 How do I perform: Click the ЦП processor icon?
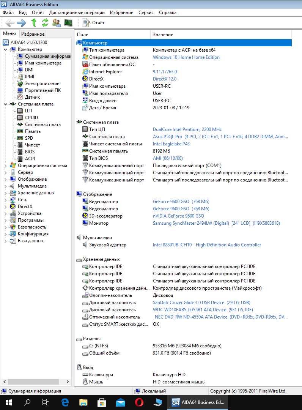click(20, 110)
